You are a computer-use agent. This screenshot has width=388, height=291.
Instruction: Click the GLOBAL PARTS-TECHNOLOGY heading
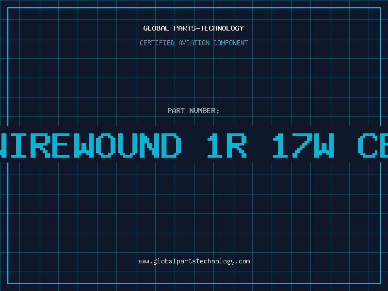(x=194, y=28)
